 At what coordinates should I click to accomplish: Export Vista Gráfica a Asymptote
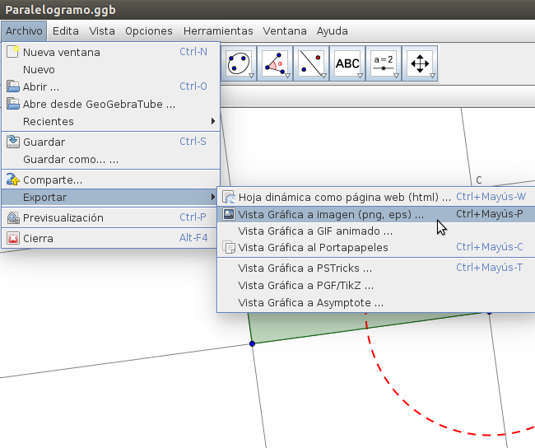377,302
